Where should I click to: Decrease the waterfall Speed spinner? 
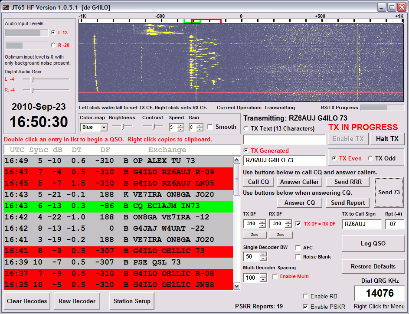(181, 129)
